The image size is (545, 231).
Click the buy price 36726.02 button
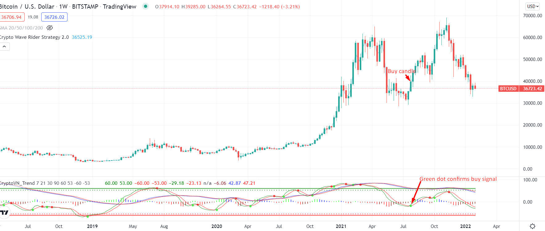pos(54,17)
